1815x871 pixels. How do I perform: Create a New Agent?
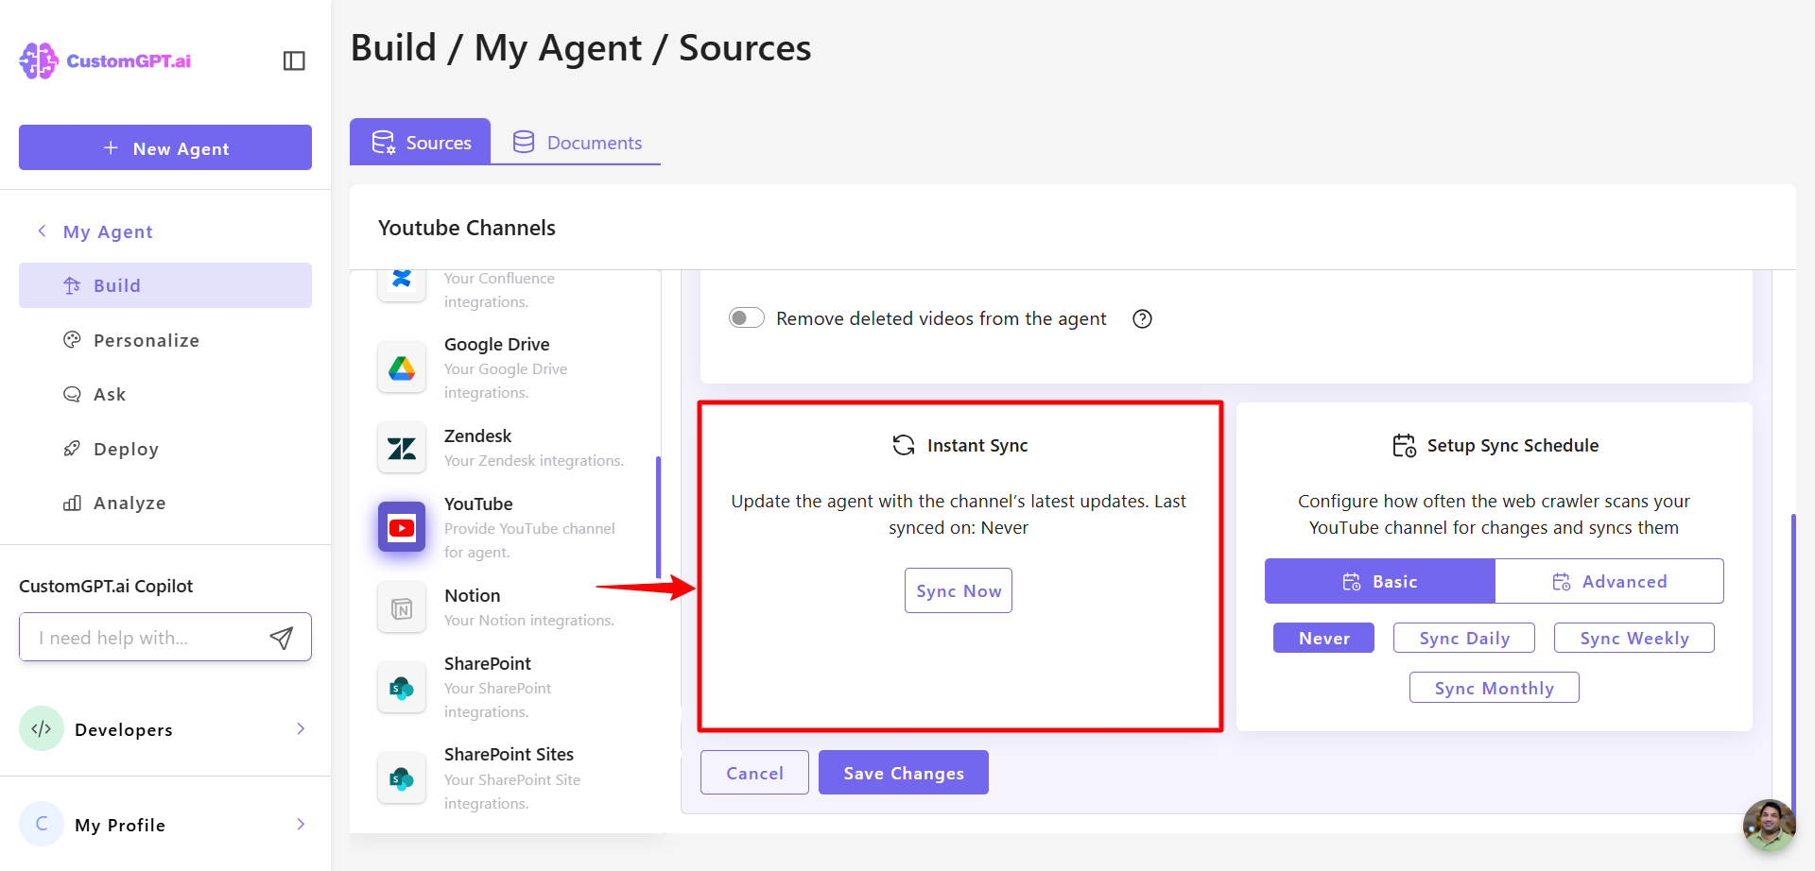tap(165, 147)
